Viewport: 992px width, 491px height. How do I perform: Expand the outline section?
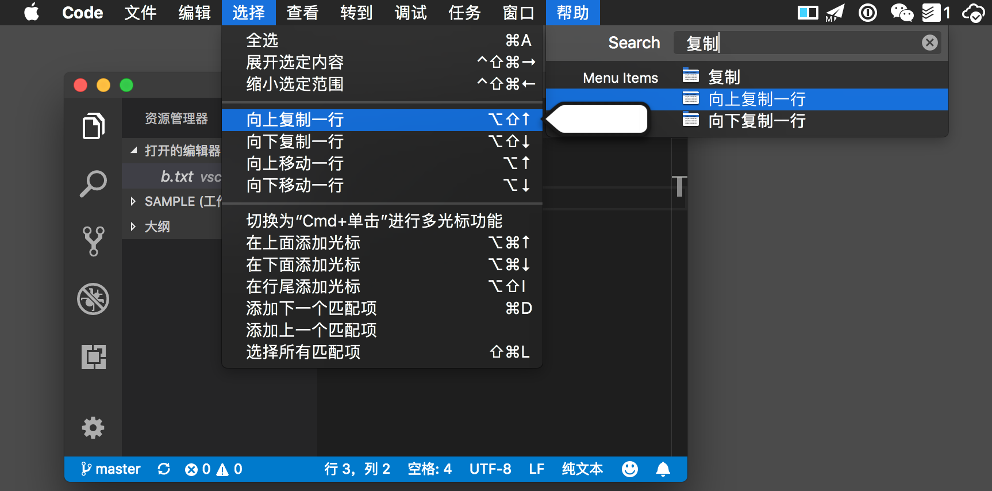(x=133, y=227)
